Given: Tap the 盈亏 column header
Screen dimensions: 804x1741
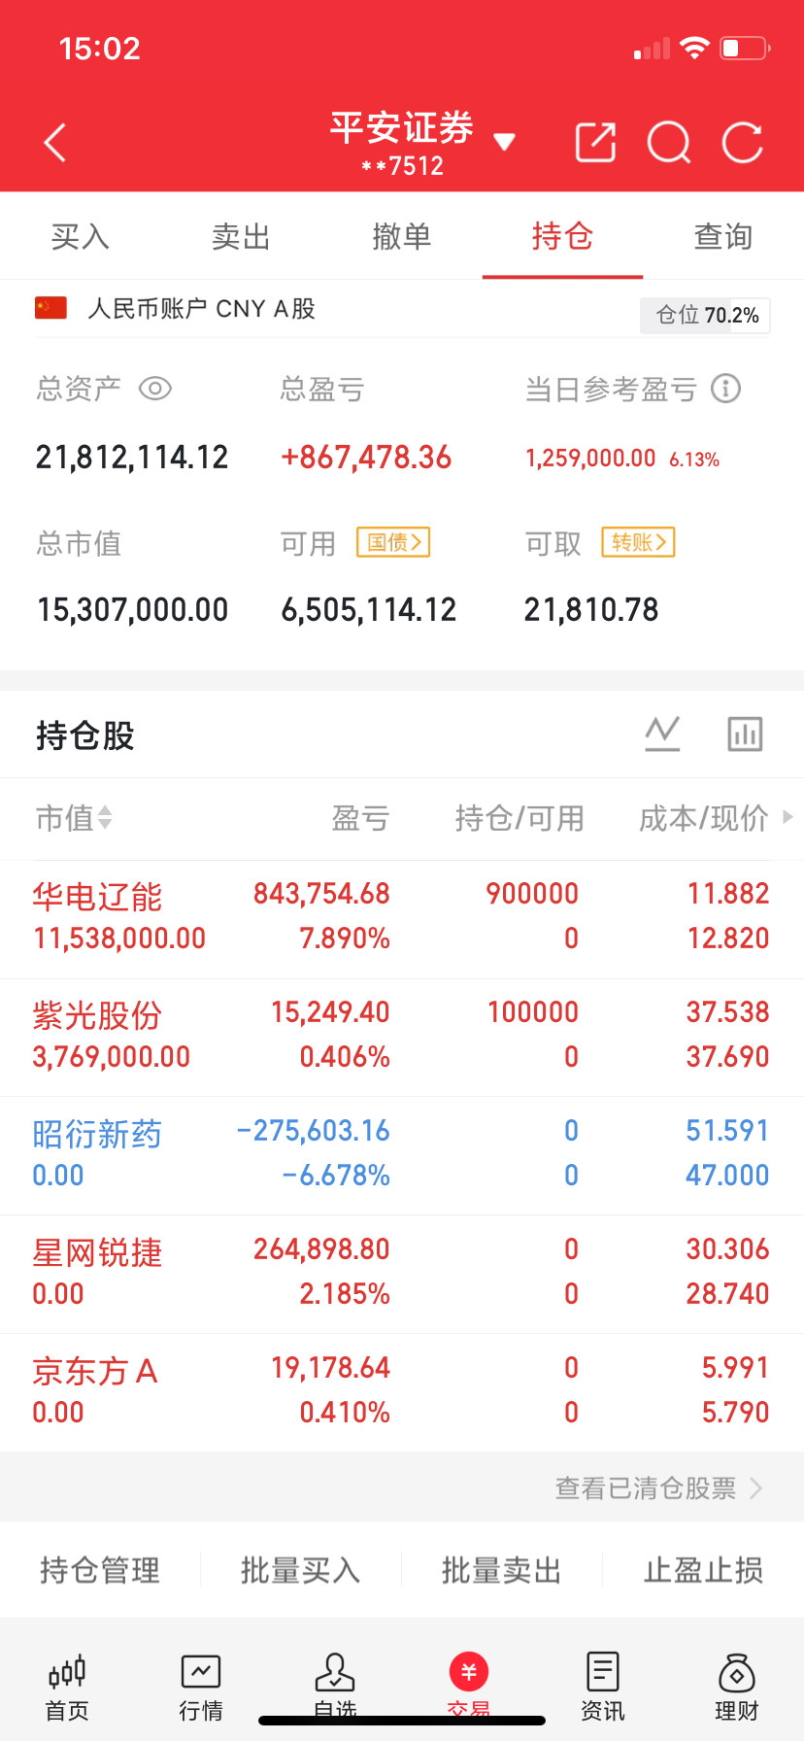Looking at the screenshot, I should 360,818.
